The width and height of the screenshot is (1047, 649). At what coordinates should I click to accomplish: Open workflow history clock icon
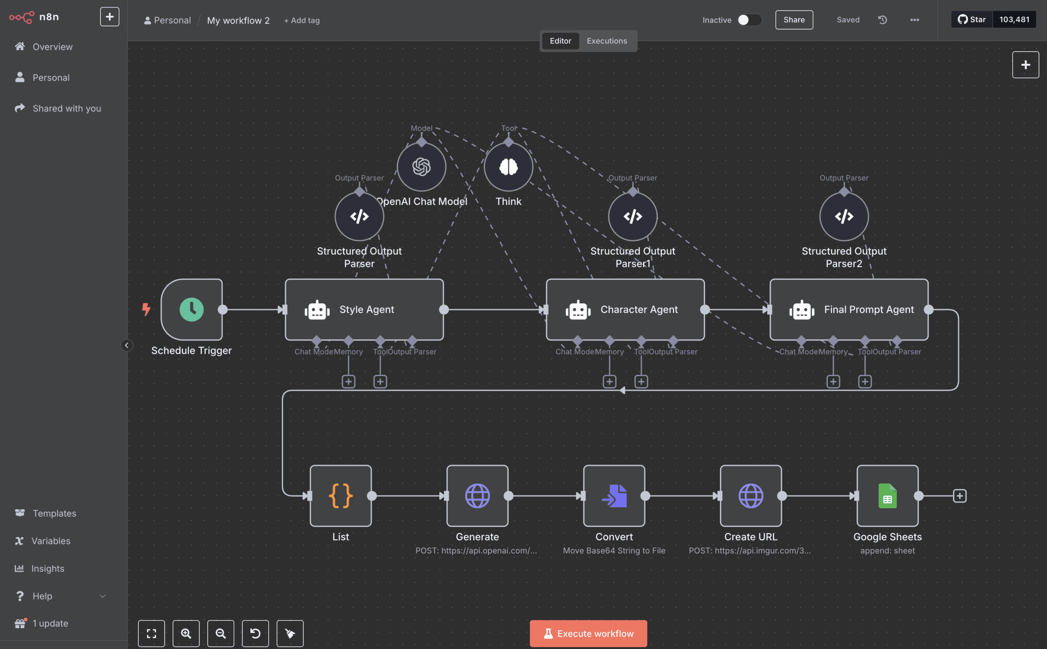click(883, 20)
